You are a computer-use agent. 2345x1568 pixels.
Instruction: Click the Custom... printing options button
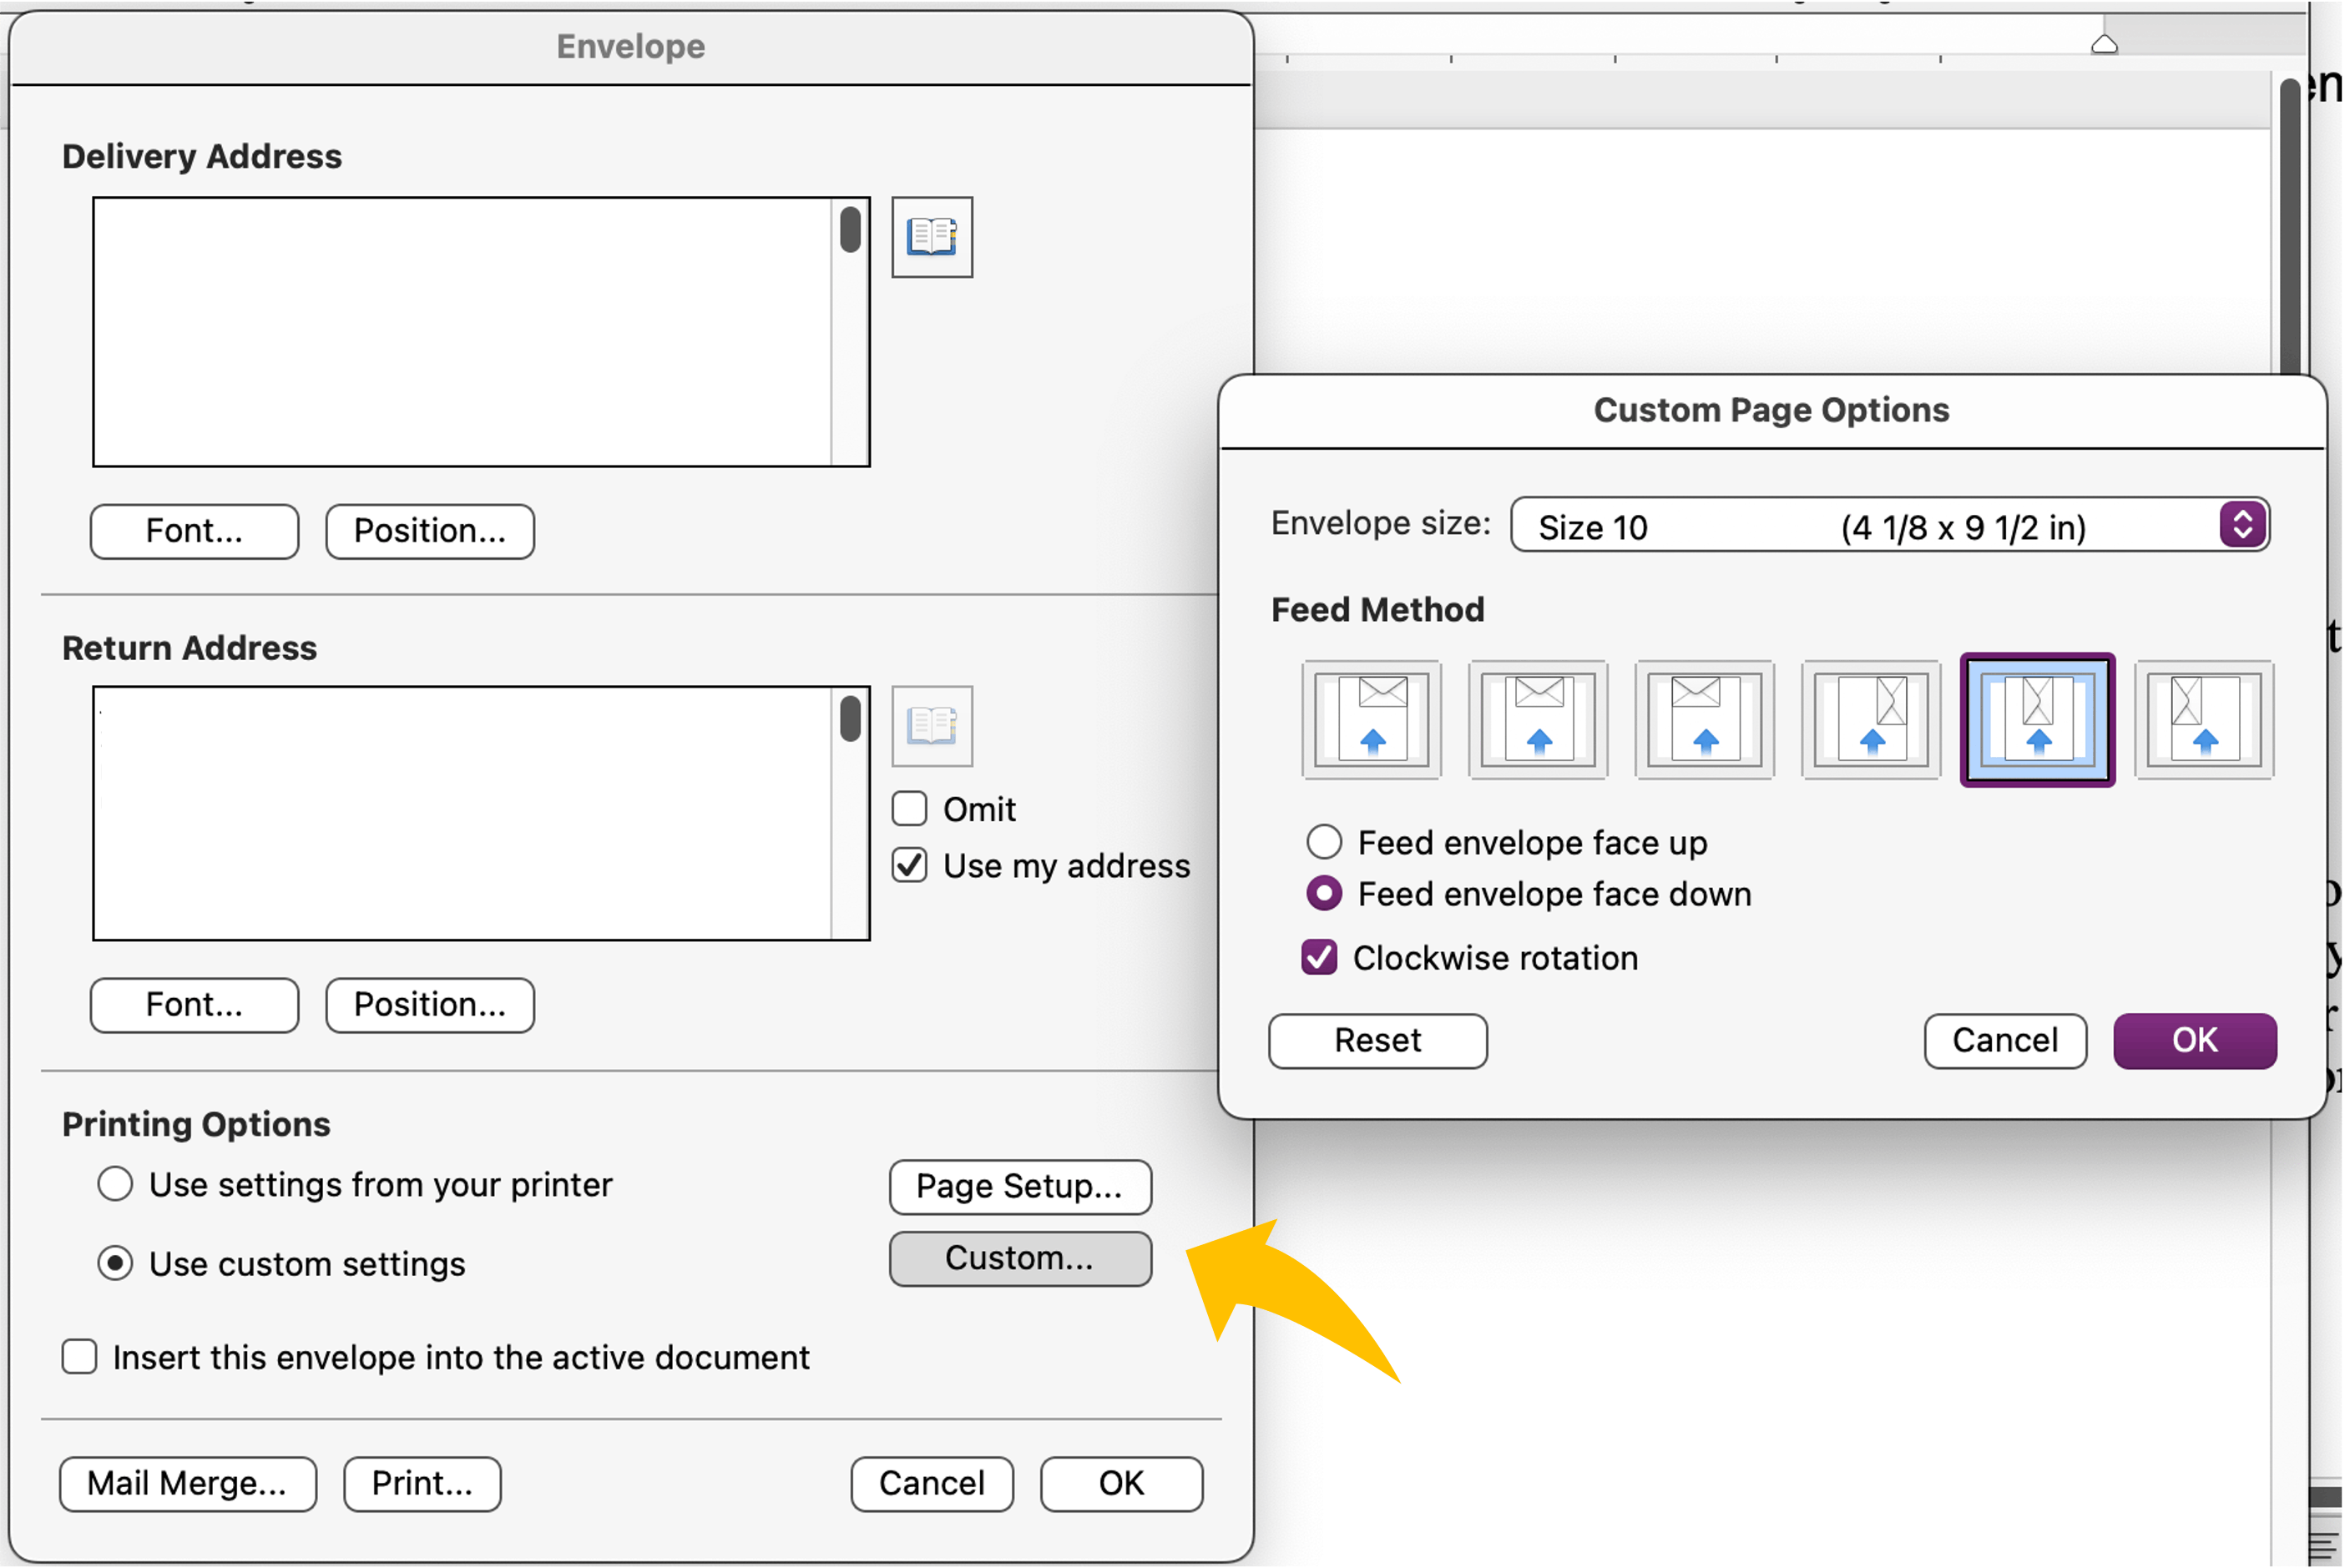(1019, 1258)
